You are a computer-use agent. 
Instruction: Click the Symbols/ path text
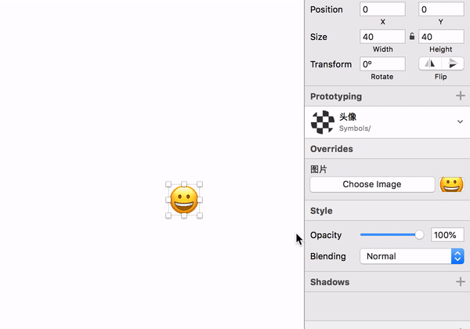pos(355,128)
